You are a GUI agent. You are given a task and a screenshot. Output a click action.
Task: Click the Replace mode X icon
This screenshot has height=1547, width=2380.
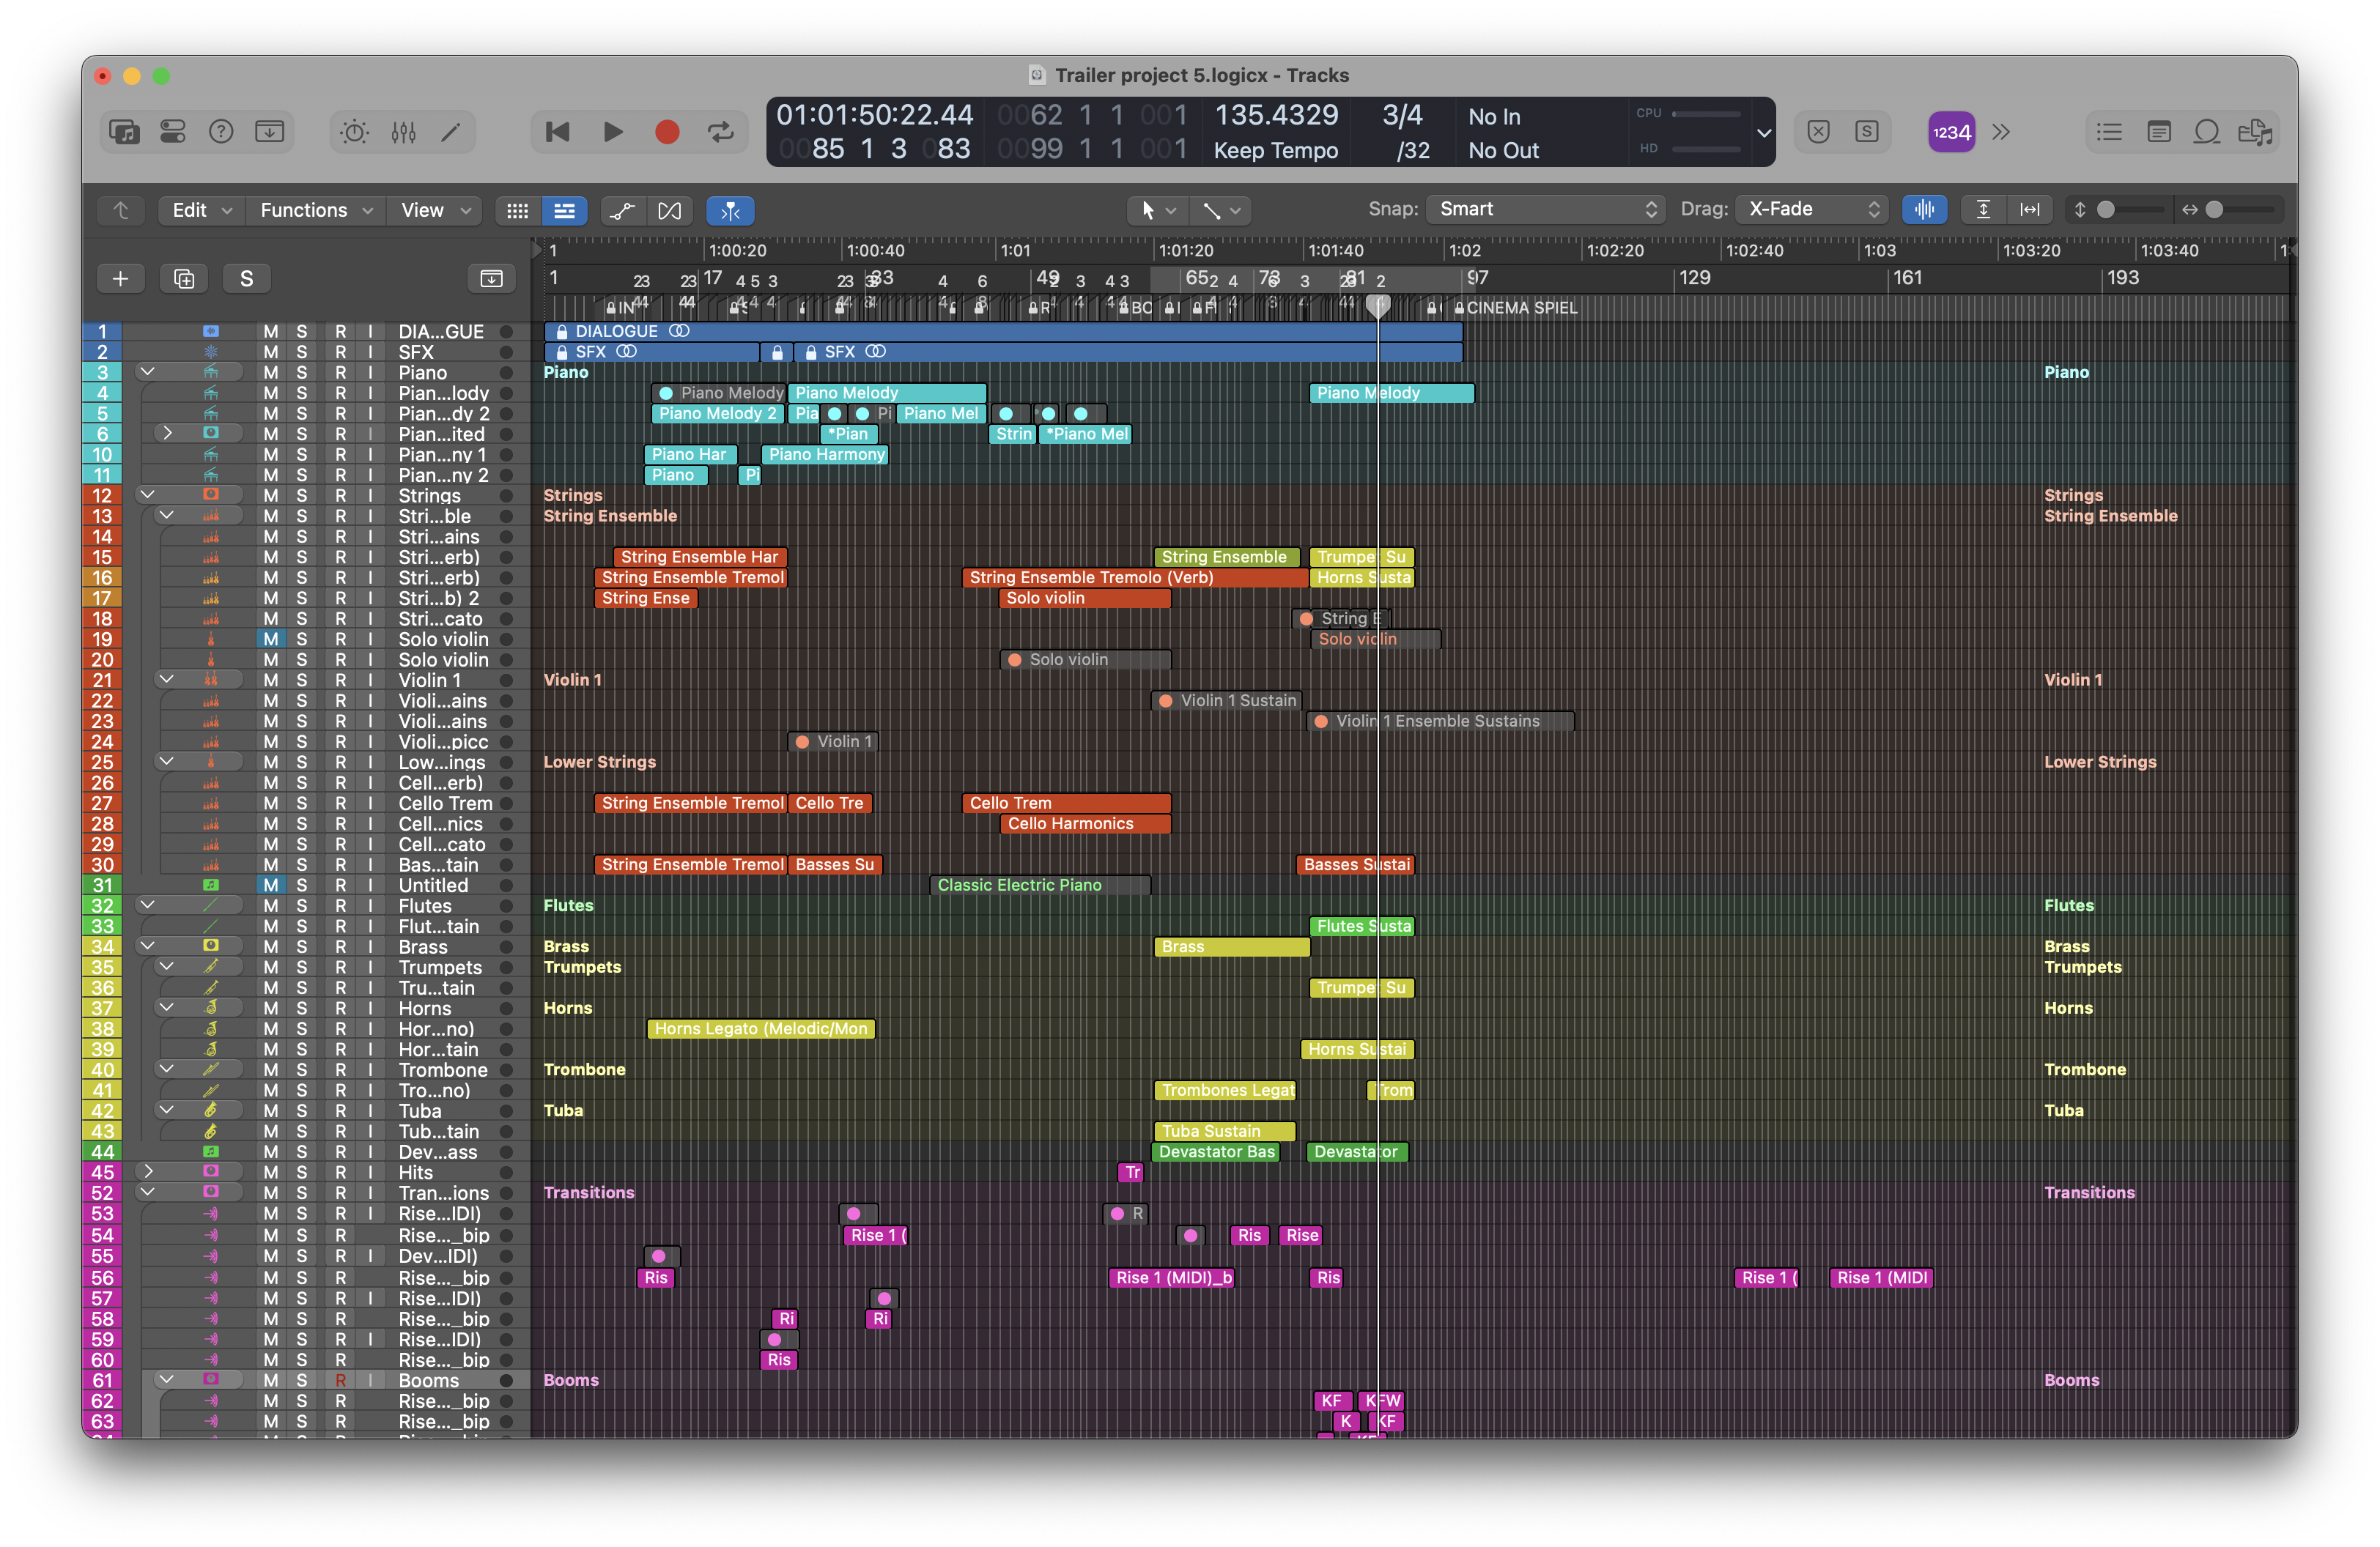point(1819,132)
